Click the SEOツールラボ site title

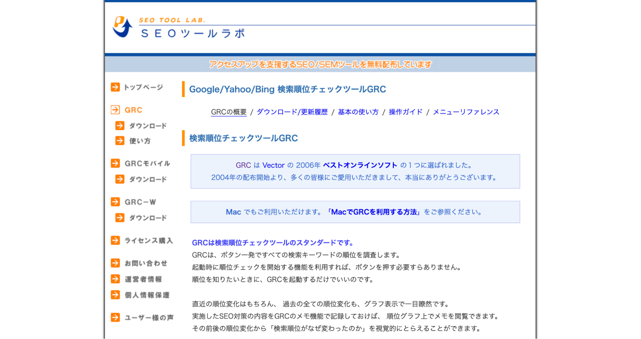193,33
